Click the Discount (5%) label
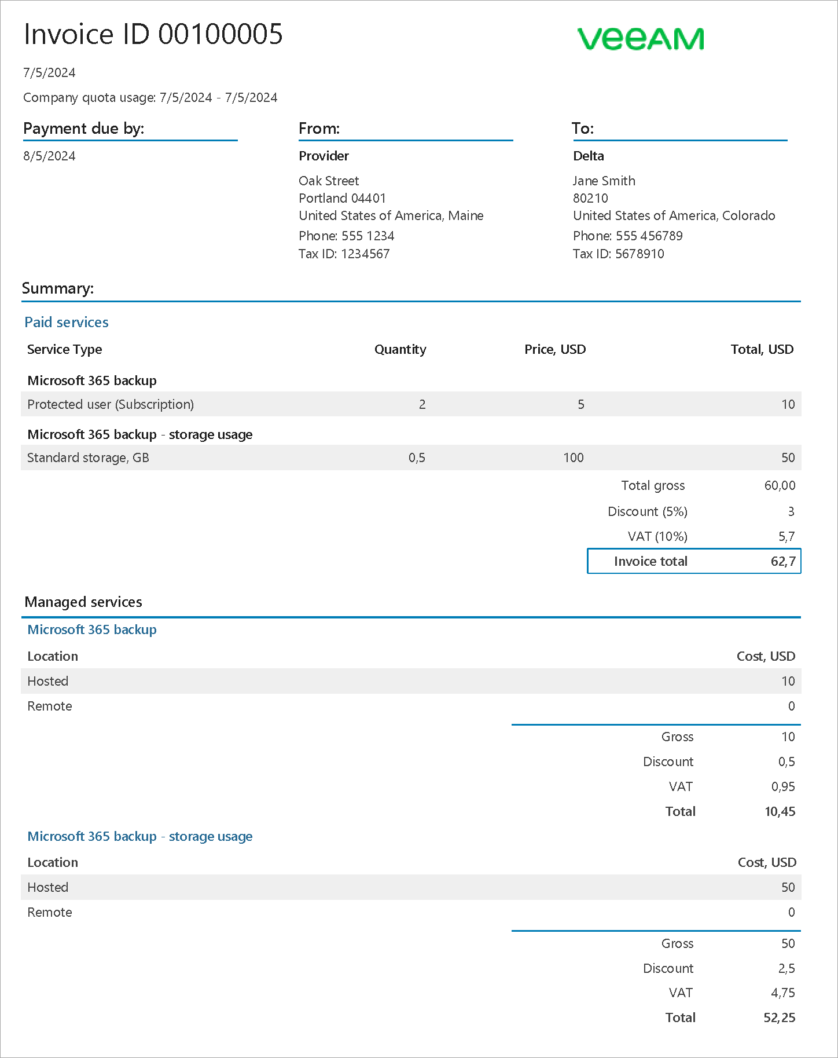This screenshot has width=838, height=1058. pyautogui.click(x=647, y=511)
